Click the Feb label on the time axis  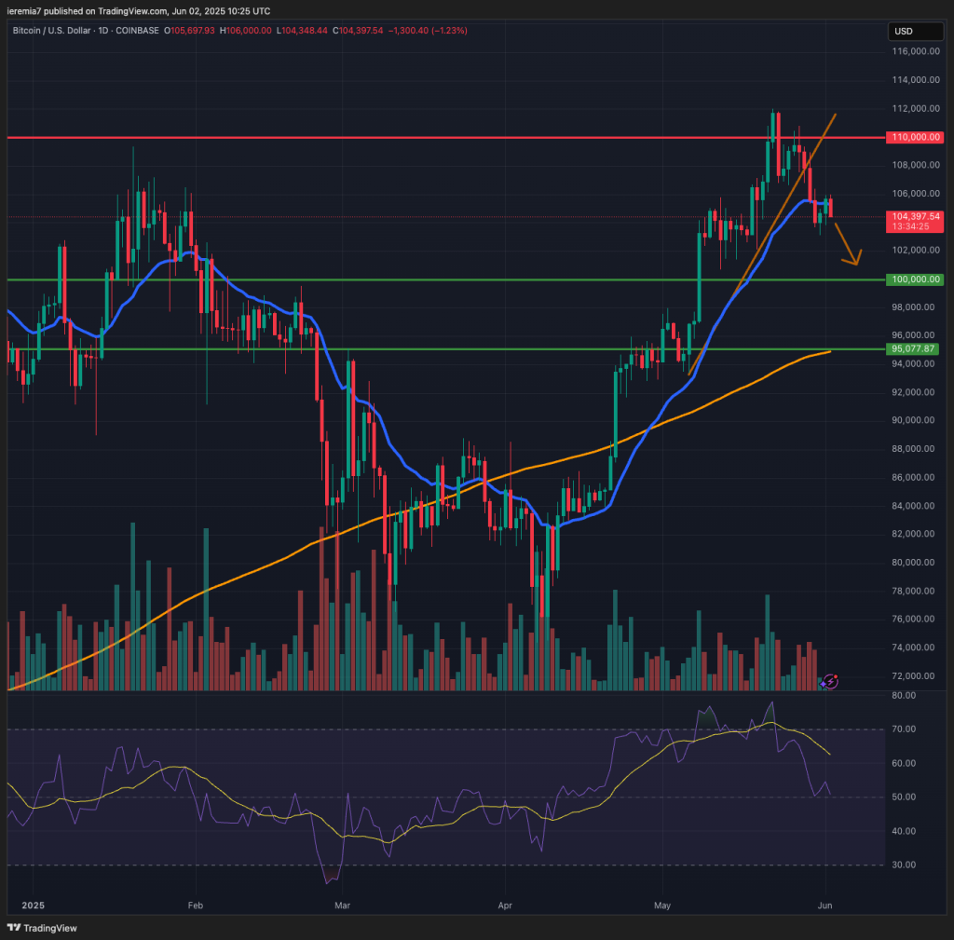coord(196,906)
